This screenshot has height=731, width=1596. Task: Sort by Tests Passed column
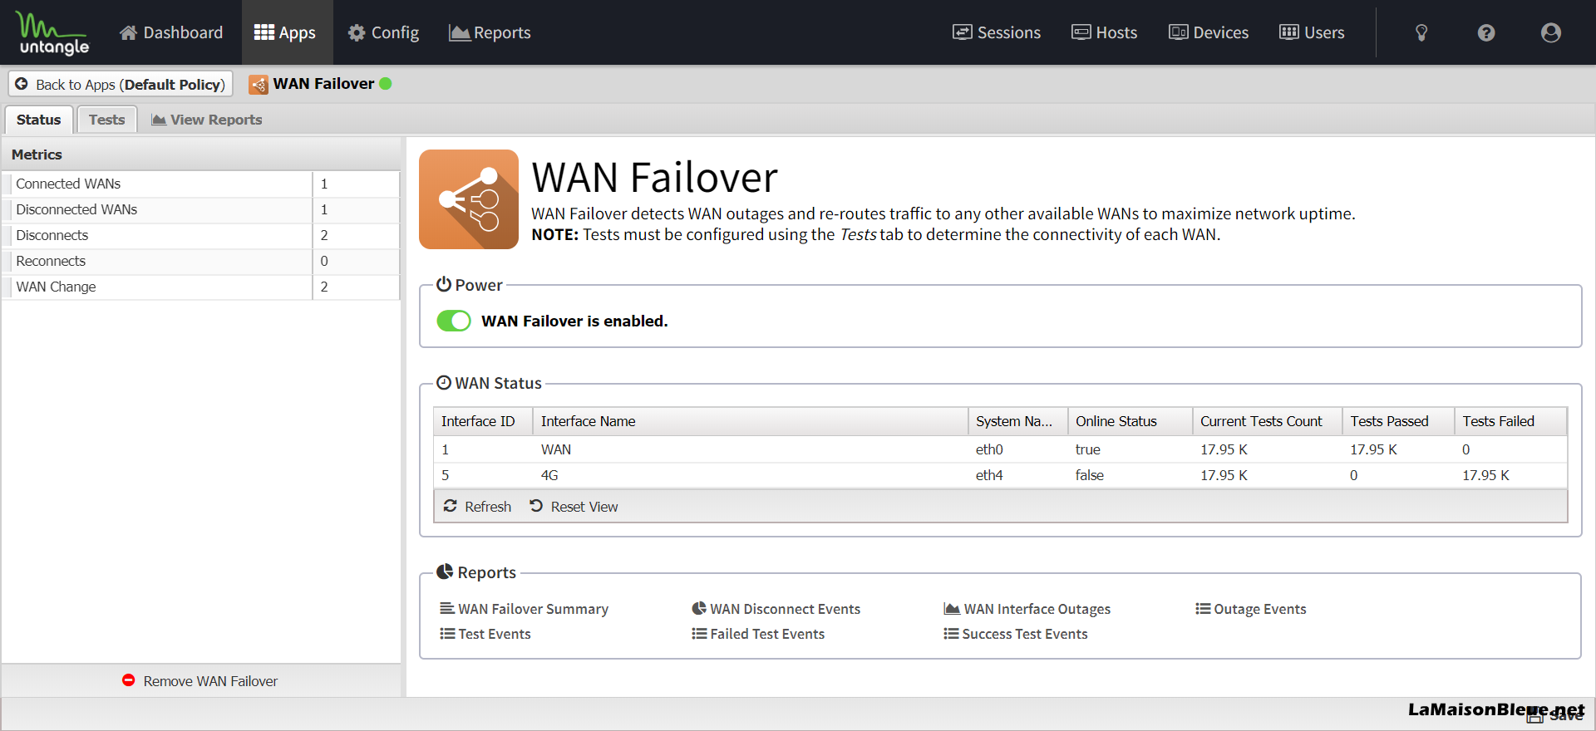(1398, 421)
